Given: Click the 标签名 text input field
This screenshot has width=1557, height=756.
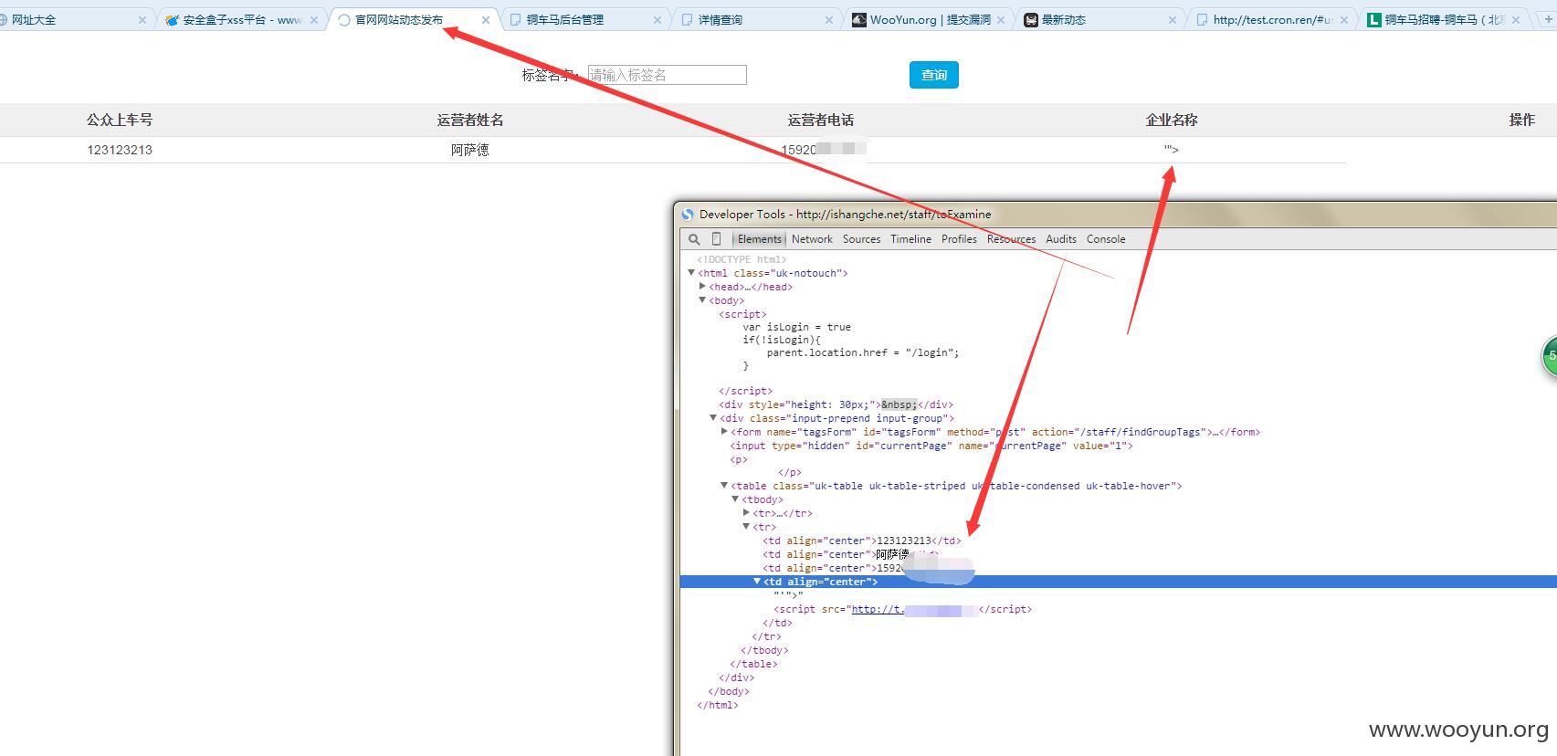Looking at the screenshot, I should [667, 75].
